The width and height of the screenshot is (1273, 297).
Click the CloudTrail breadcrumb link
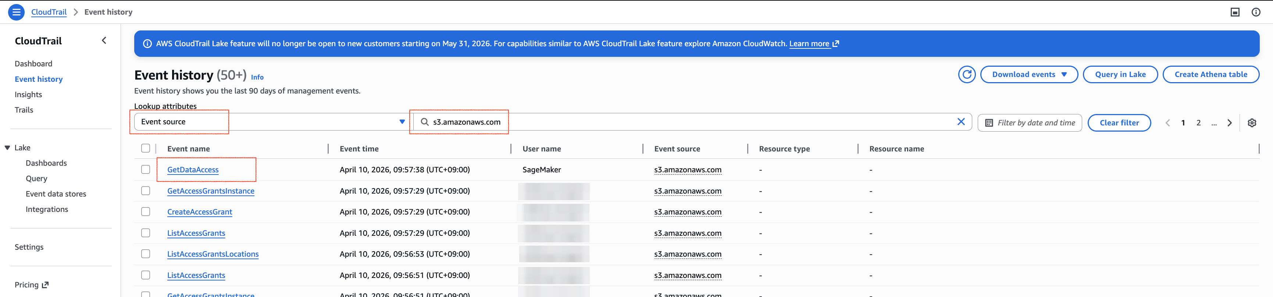(x=49, y=12)
